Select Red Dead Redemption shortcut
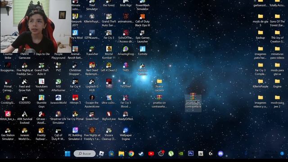288x162 pixels. [92, 69]
